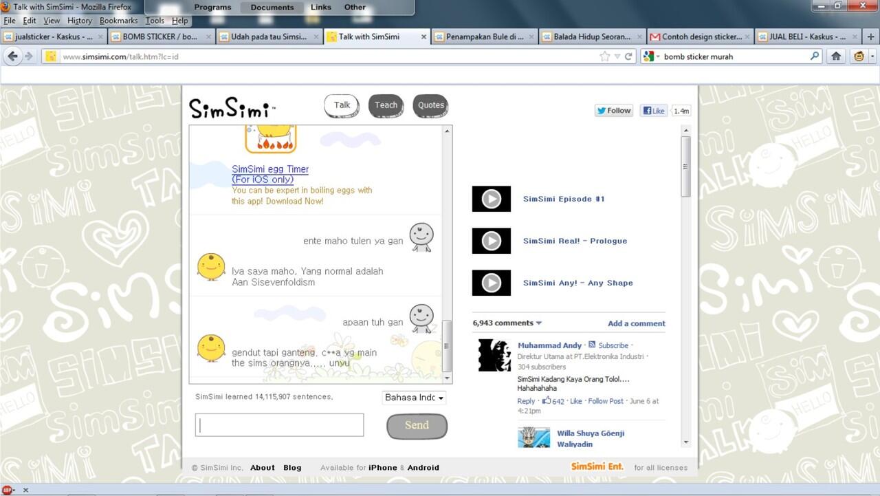Click the Send button
880x496 pixels.
coord(417,426)
